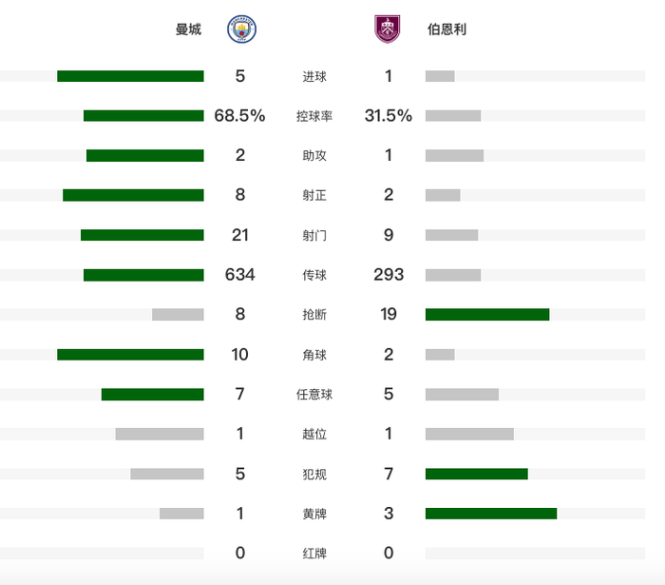Image resolution: width=665 pixels, height=585 pixels.
Task: Click the Burnley club crest
Action: [388, 29]
